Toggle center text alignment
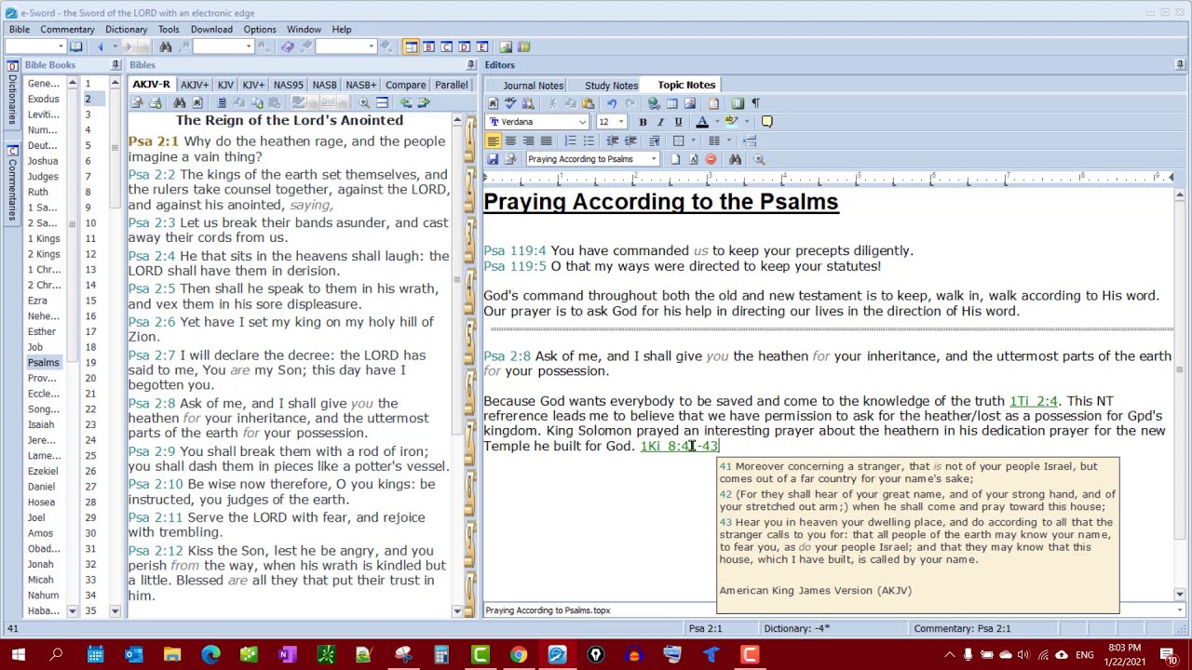 510,141
